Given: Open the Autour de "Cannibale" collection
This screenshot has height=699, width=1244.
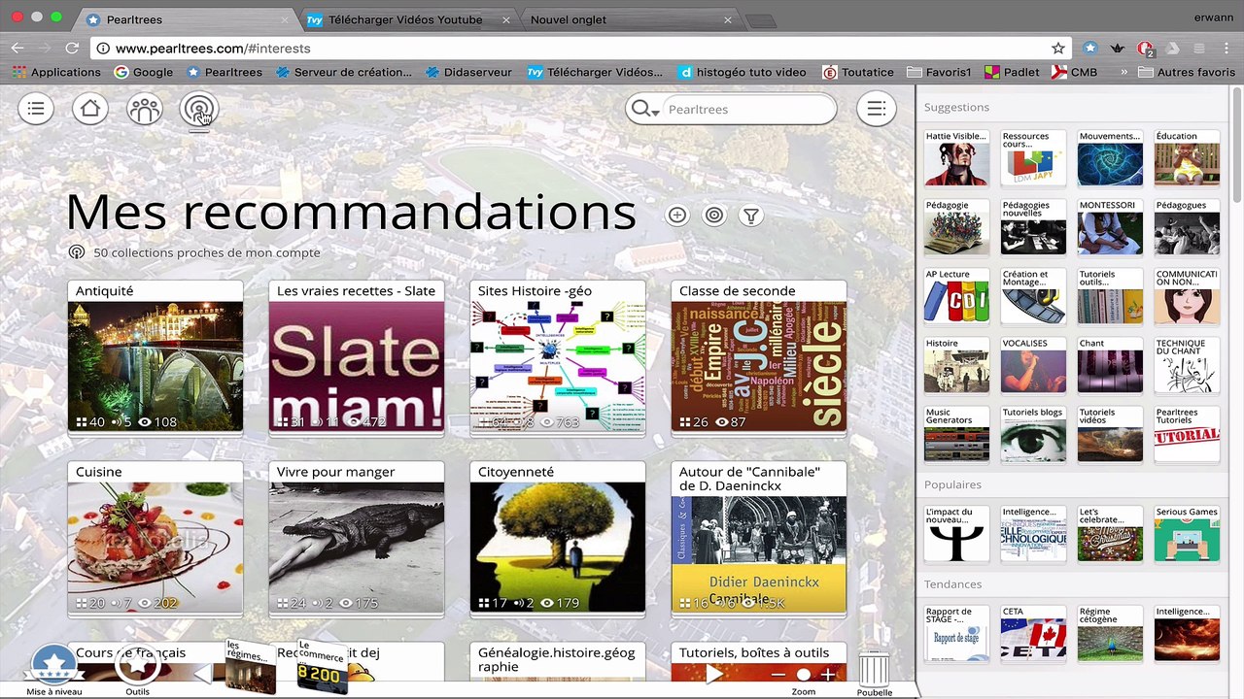Looking at the screenshot, I should tap(759, 537).
